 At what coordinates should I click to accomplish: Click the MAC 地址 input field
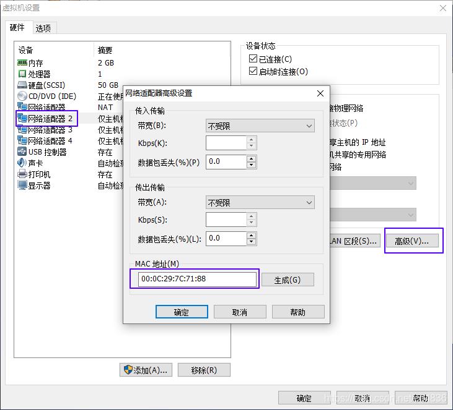197,279
